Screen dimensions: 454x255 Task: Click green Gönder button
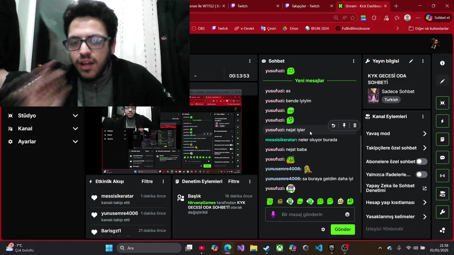click(343, 229)
